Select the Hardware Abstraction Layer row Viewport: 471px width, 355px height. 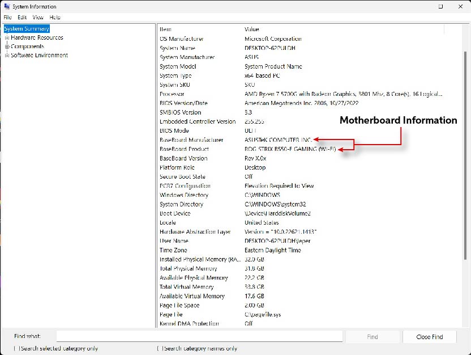[301, 231]
